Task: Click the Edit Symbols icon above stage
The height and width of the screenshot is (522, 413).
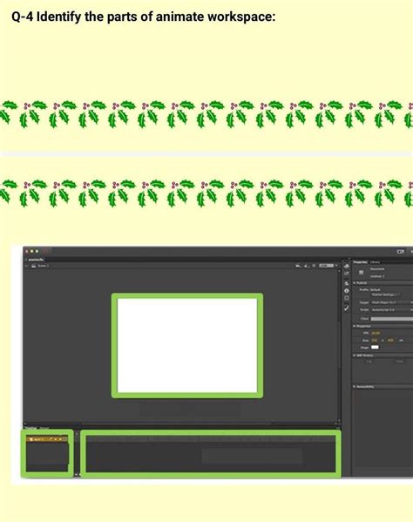Action: [306, 266]
